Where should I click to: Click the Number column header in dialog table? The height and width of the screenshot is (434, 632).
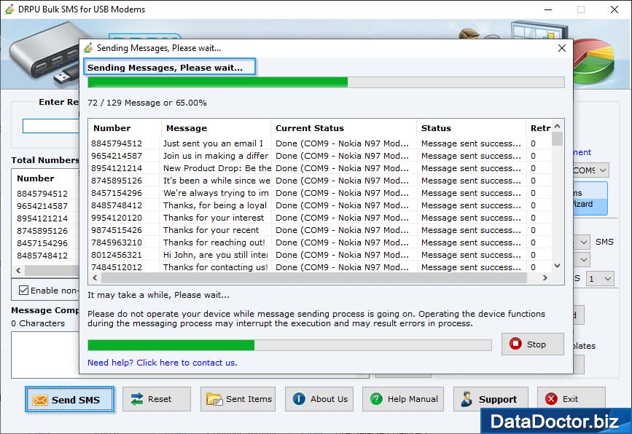(x=125, y=128)
